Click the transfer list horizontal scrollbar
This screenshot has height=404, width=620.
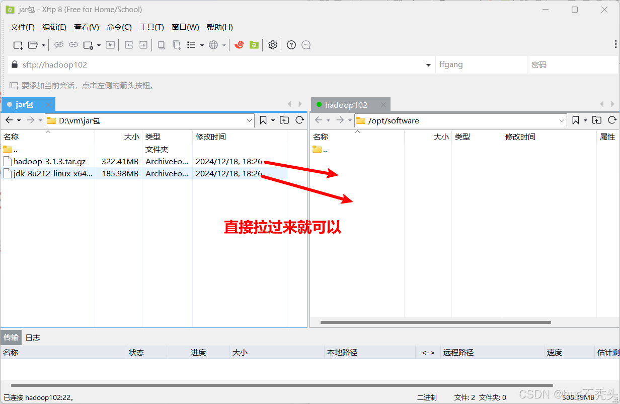click(282, 385)
